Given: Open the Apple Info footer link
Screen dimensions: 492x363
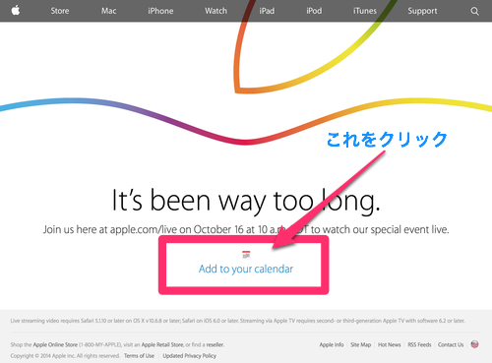Looking at the screenshot, I should tap(332, 344).
